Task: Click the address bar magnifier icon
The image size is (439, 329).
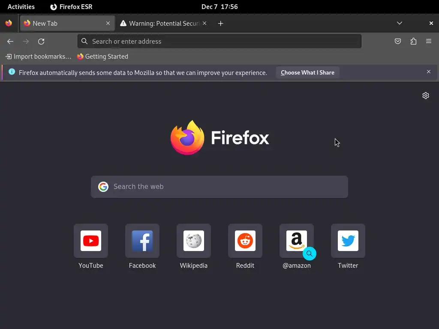Action: click(84, 42)
